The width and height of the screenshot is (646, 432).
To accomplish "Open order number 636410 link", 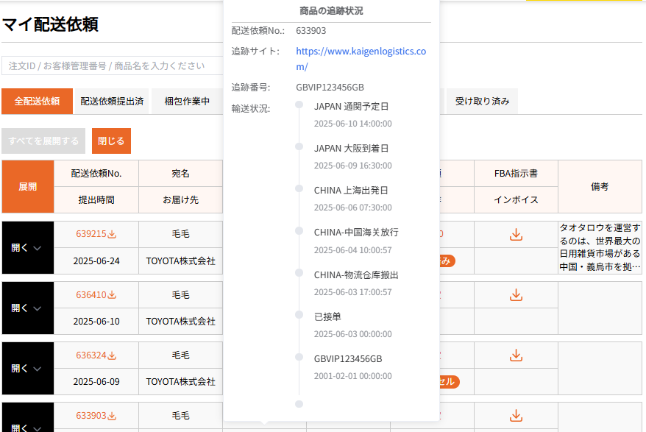I will [91, 294].
